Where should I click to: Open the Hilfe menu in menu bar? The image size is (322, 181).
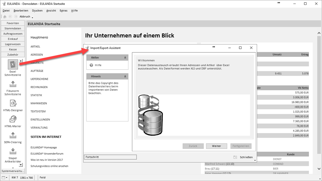[74, 11]
